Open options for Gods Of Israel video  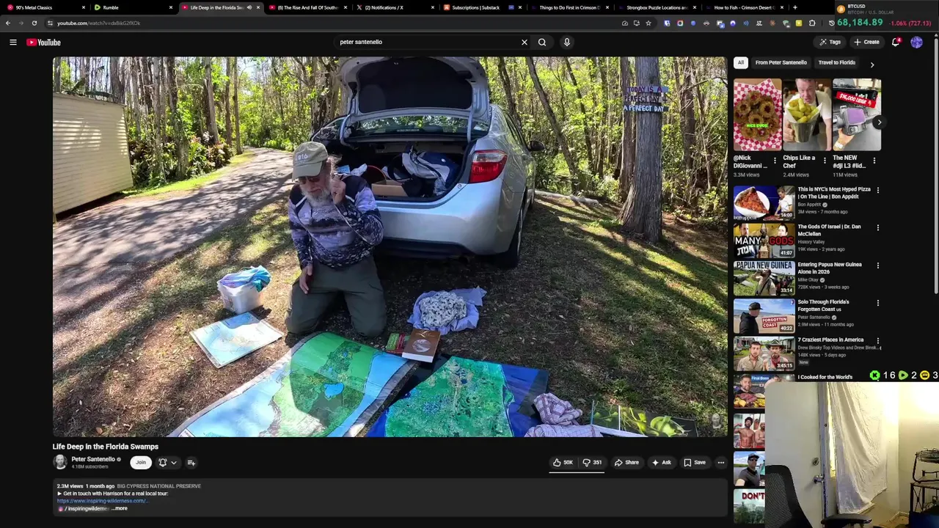[x=877, y=227]
